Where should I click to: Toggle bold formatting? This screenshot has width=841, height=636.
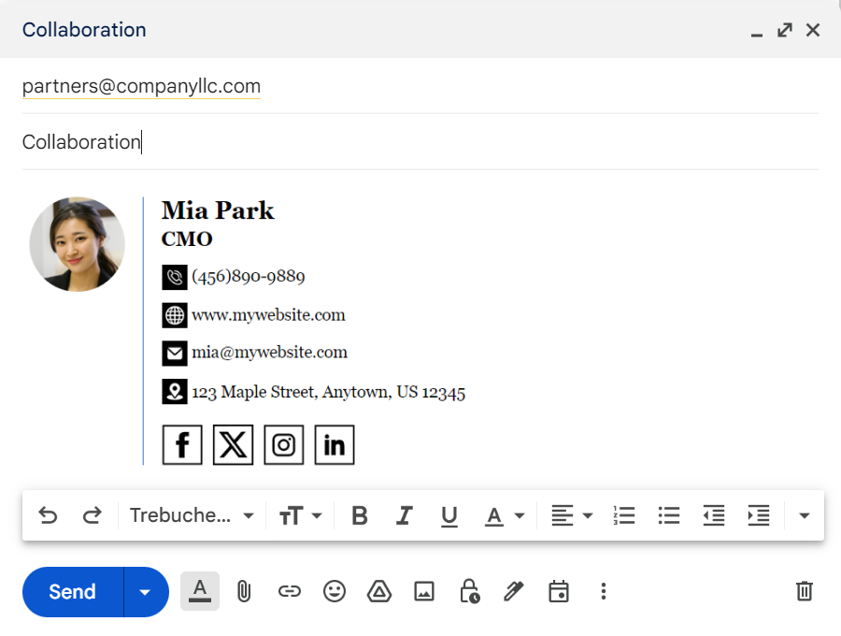tap(360, 515)
